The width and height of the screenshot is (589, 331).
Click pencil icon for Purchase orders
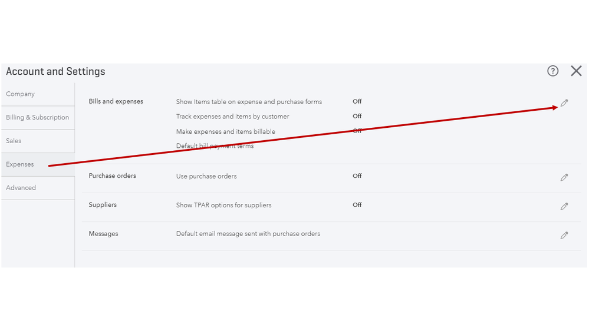point(564,177)
